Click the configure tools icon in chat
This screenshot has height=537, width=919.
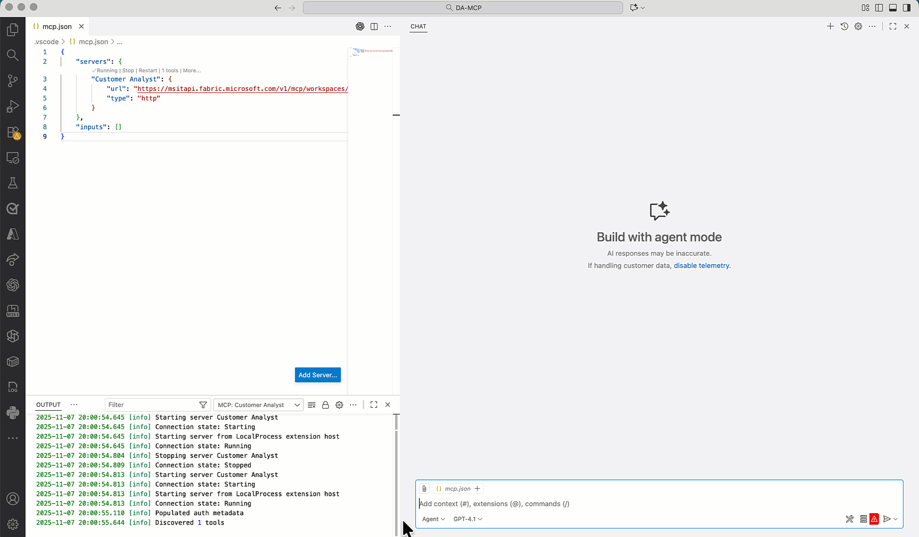click(x=849, y=519)
